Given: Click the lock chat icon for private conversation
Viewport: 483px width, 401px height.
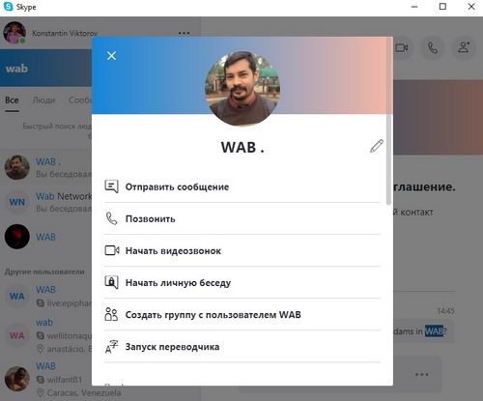Looking at the screenshot, I should click(111, 282).
